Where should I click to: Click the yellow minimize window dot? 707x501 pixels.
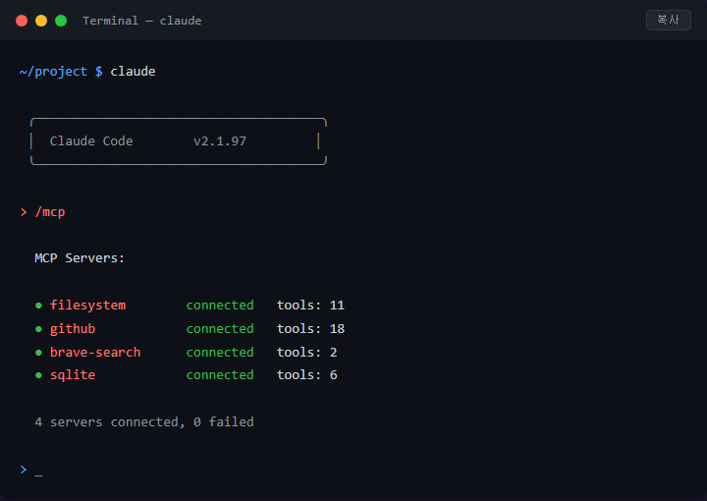click(x=41, y=21)
